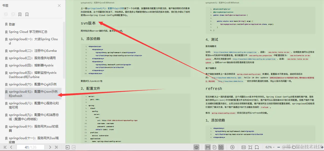The image size is (324, 151).
Task: Fit the entire page to window
Action: [x=250, y=147]
